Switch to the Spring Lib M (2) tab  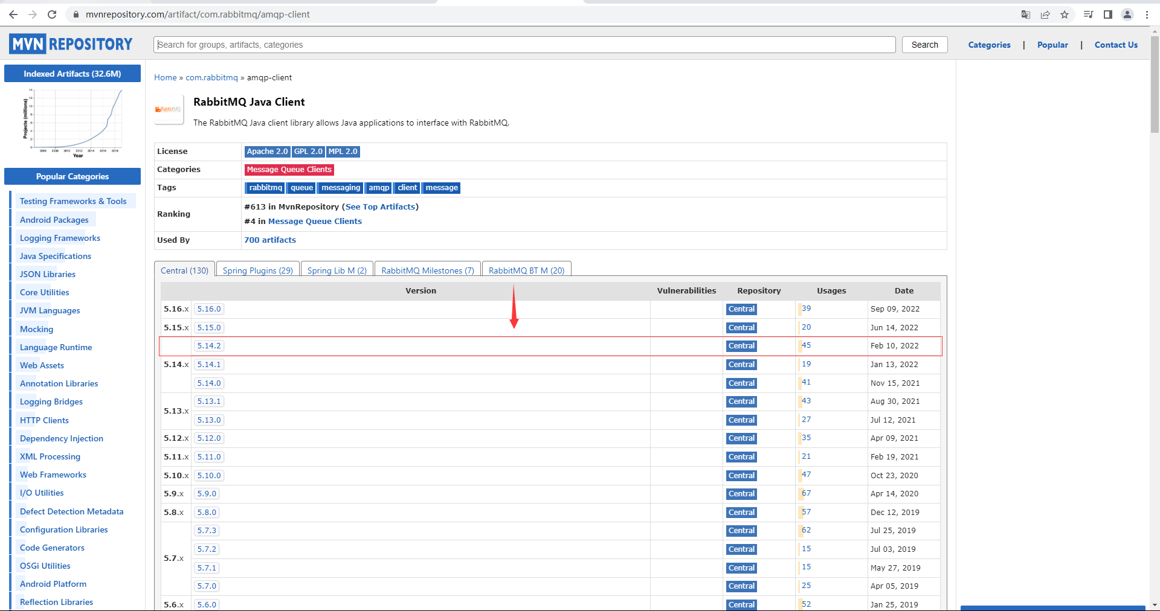(337, 270)
